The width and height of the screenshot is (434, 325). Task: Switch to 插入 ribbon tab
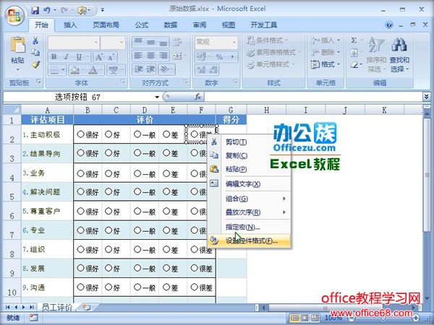point(70,25)
